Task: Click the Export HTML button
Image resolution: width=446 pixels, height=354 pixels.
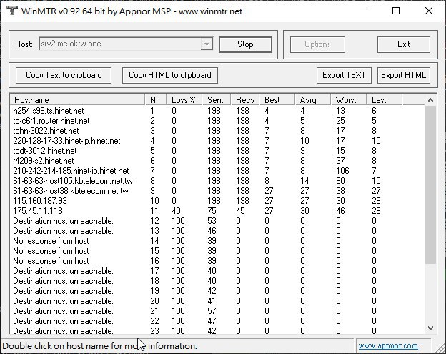Action: (x=403, y=75)
